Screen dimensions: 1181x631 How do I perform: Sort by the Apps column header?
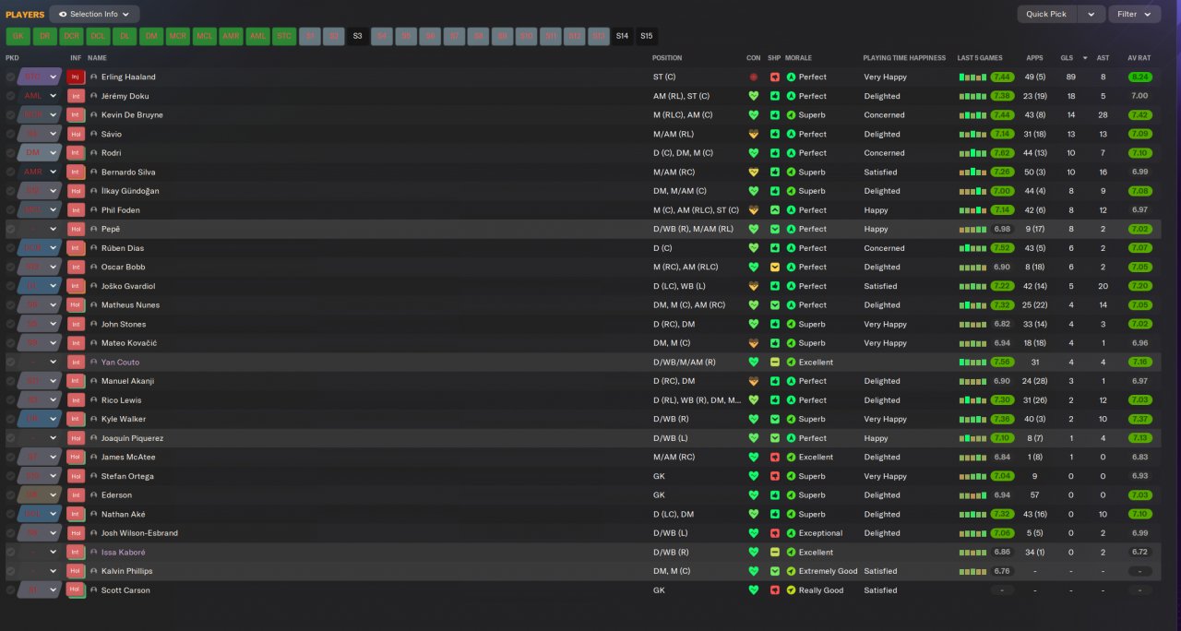[x=1033, y=58]
